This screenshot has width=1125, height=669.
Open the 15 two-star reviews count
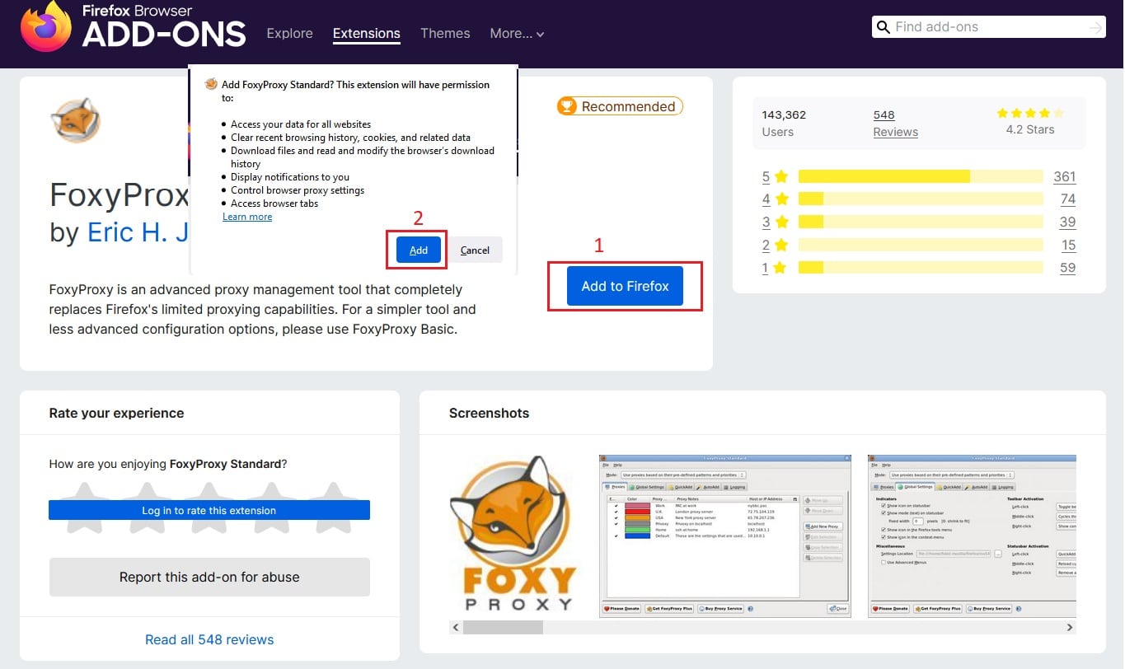1068,245
